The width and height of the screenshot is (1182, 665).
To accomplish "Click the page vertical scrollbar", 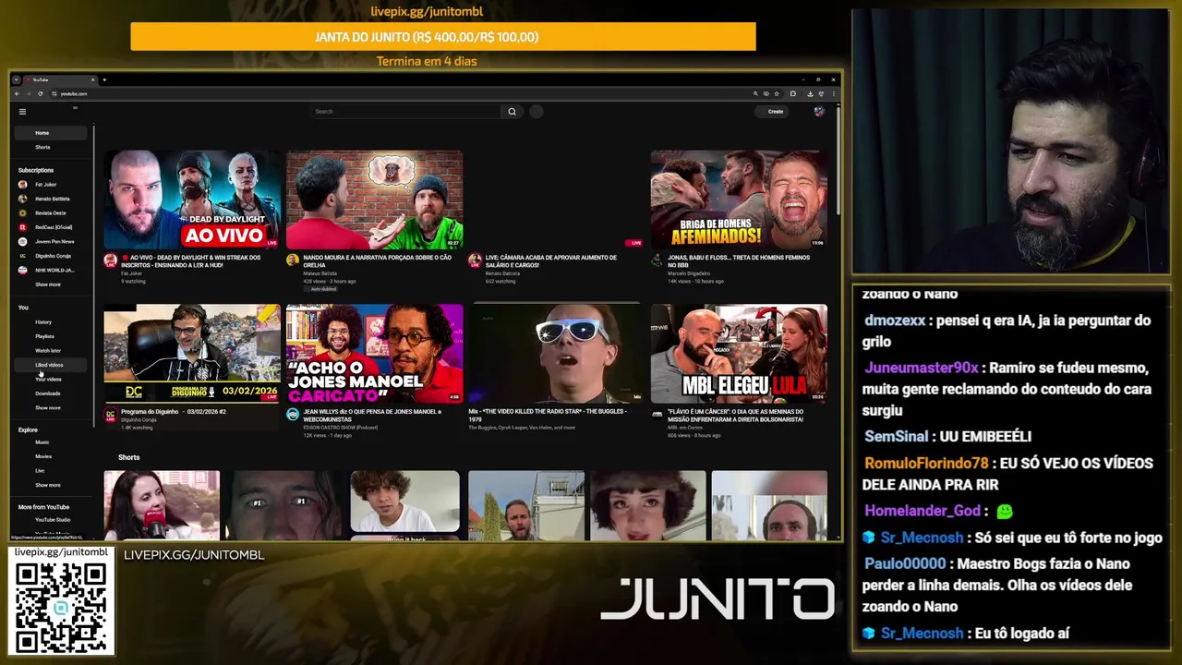I will point(838,162).
